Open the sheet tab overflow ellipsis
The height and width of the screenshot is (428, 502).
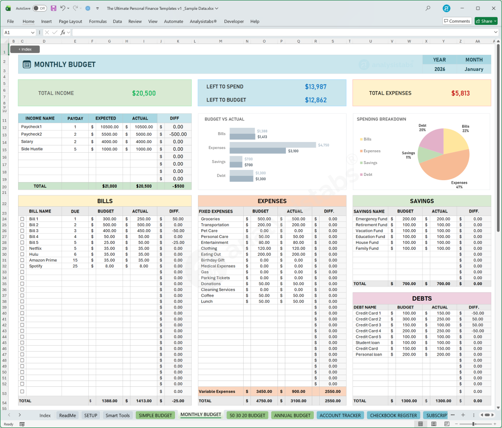(x=452, y=415)
